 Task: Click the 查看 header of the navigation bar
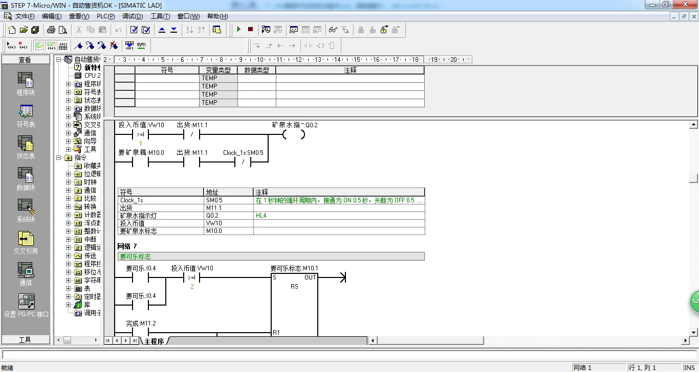pyautogui.click(x=26, y=60)
